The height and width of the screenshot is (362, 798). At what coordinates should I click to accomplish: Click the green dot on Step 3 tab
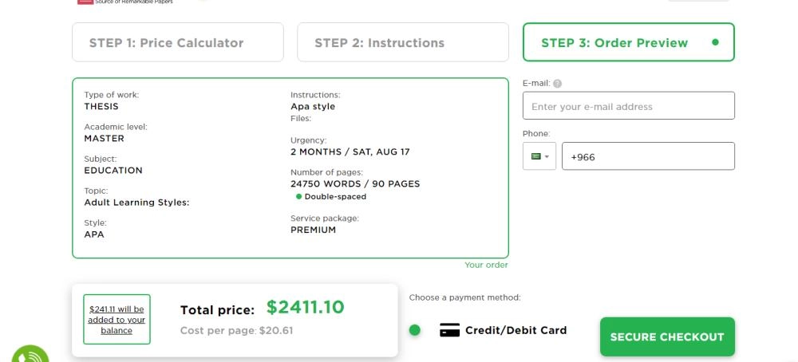coord(715,42)
